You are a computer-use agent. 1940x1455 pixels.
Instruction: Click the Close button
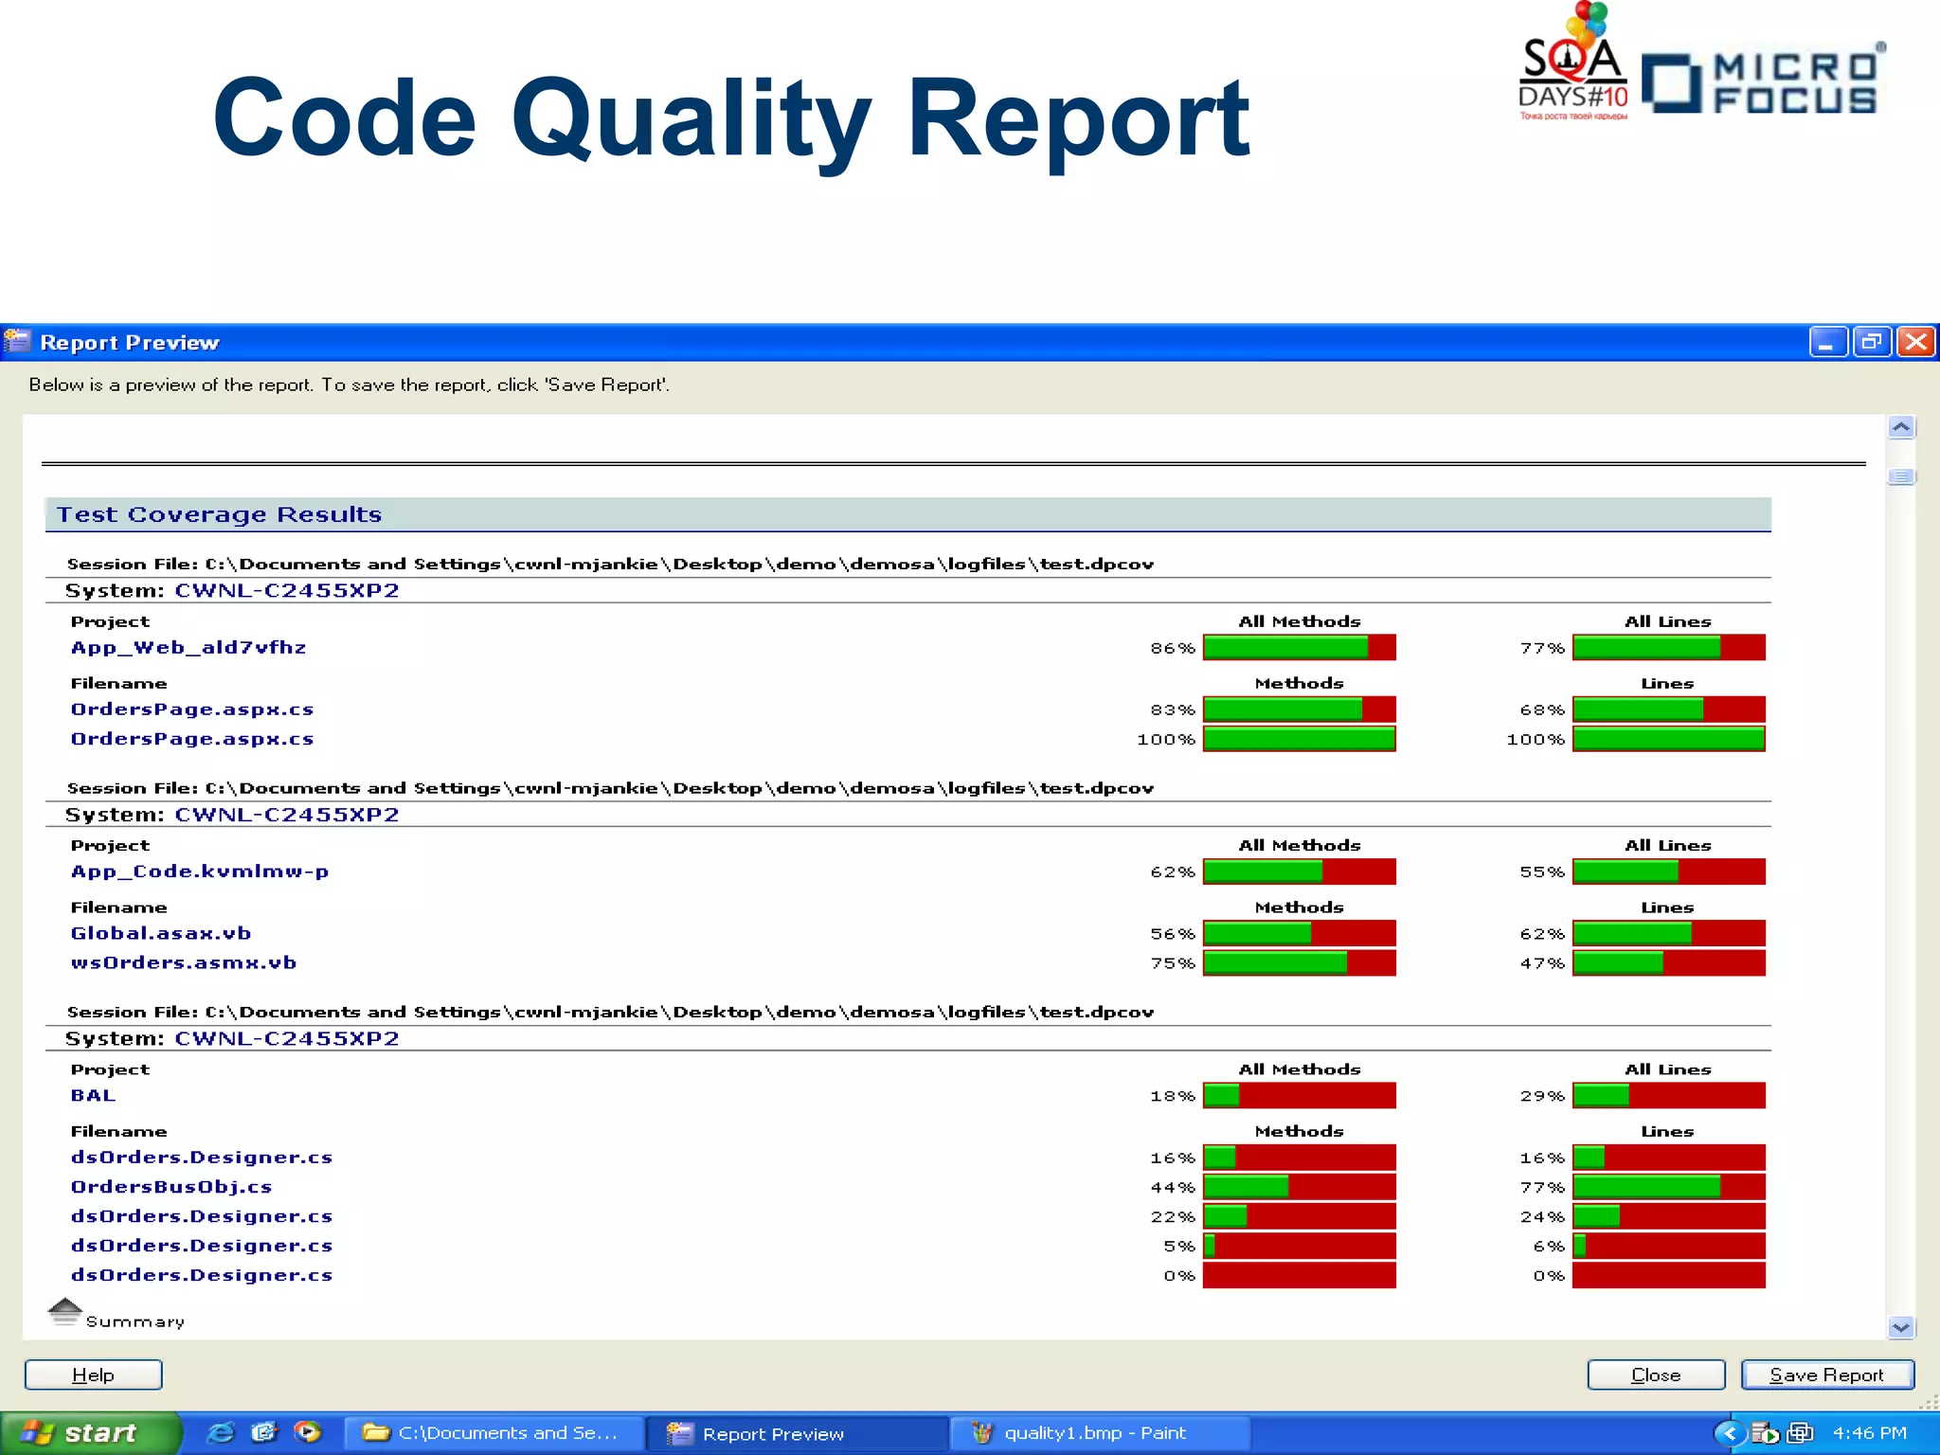(1656, 1374)
